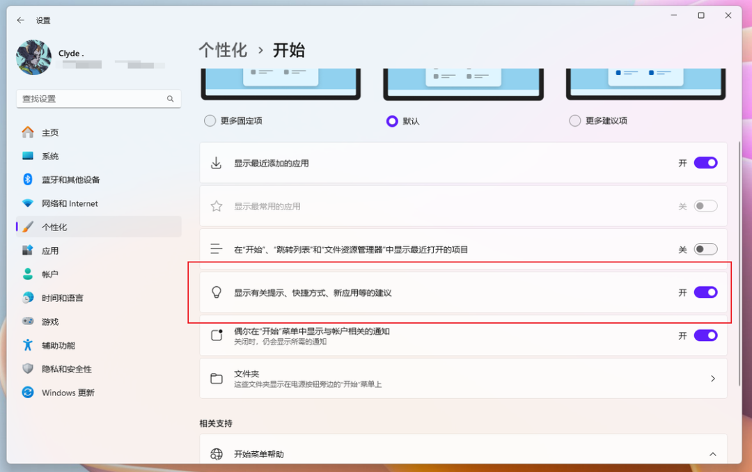
Task: Toggle 显示最近打开的项目 switch on
Action: point(705,249)
